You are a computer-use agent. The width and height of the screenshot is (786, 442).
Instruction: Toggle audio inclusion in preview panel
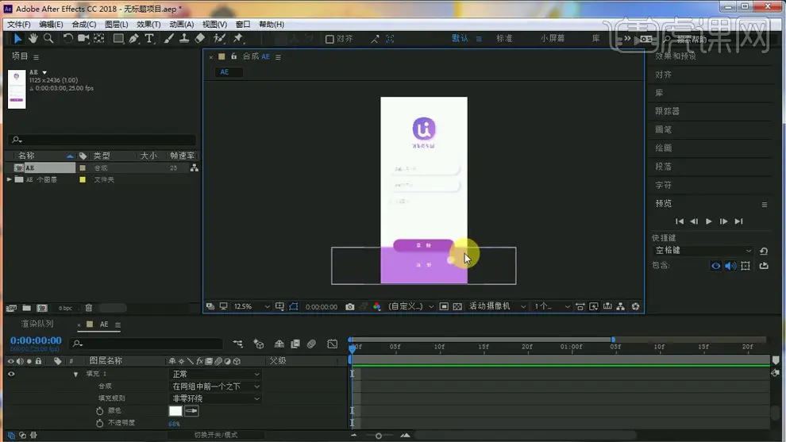tap(730, 266)
